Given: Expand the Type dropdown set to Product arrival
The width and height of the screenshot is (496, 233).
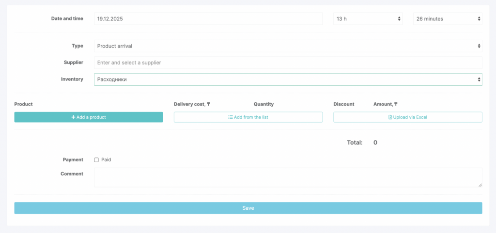Looking at the screenshot, I should pyautogui.click(x=288, y=46).
